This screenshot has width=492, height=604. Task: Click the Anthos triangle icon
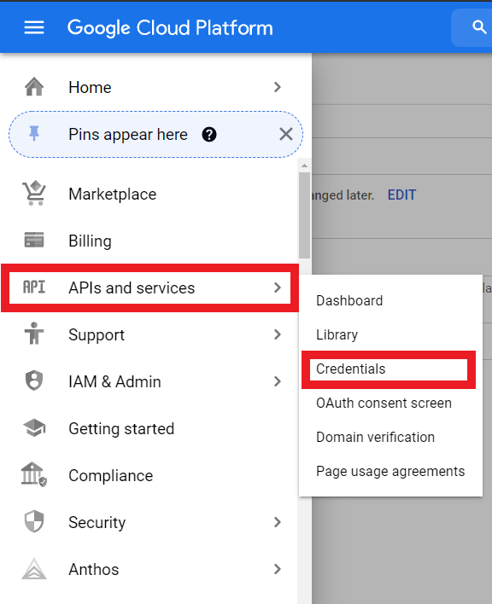tap(34, 569)
